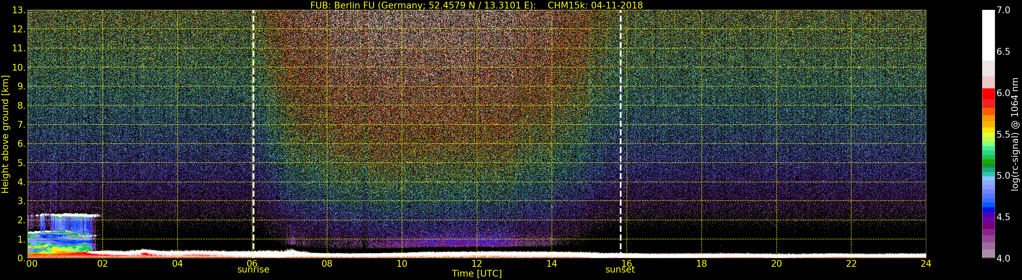Click the time axis tick '18'
This screenshot has width=1022, height=280.
702,263
